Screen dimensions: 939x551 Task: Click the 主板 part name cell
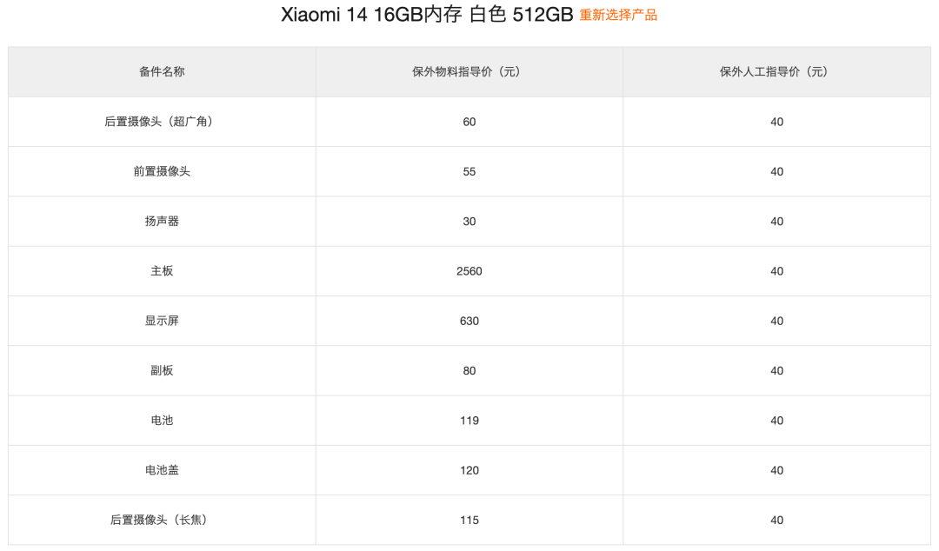tap(162, 271)
